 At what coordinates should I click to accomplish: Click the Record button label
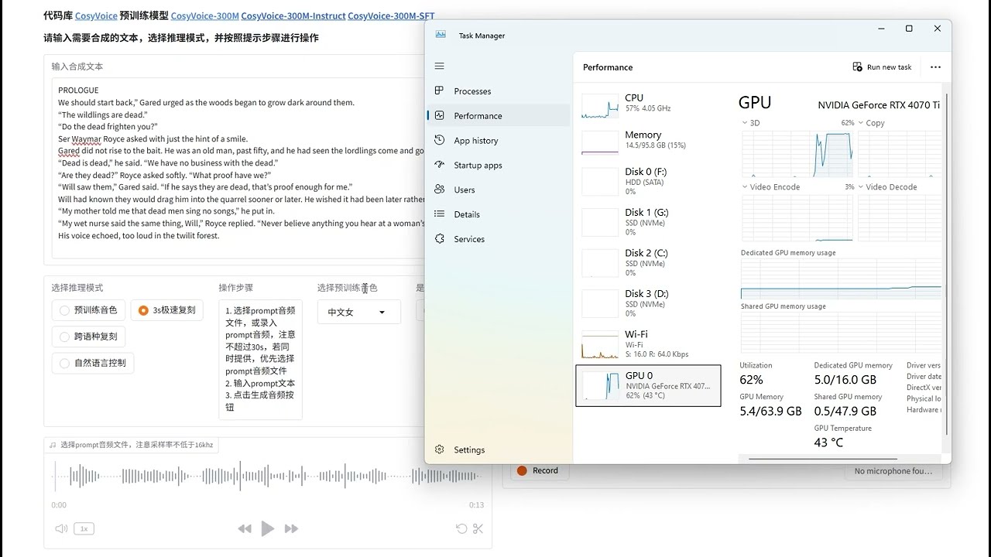(545, 470)
